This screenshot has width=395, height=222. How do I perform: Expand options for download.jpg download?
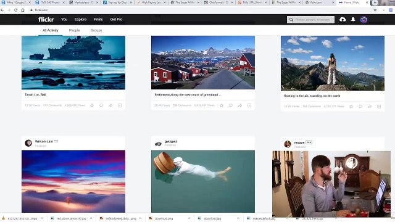tap(238, 218)
